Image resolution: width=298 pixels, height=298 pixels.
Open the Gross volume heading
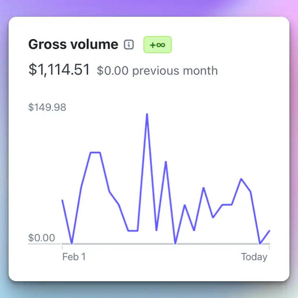point(73,44)
